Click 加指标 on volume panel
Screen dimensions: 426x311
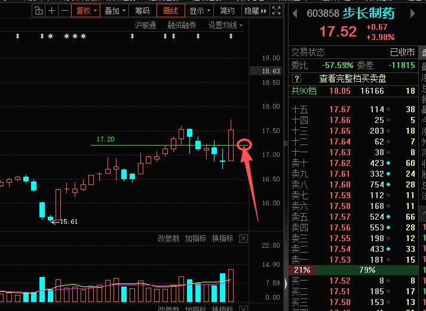tap(195, 239)
